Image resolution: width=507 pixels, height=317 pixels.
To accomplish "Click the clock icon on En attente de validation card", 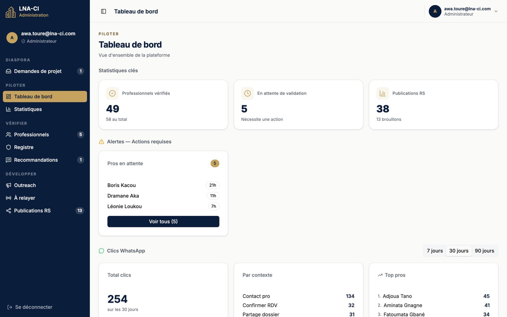I will [x=247, y=93].
